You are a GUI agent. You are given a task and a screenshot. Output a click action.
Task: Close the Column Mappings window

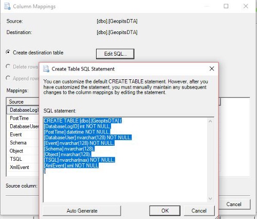[246, 6]
